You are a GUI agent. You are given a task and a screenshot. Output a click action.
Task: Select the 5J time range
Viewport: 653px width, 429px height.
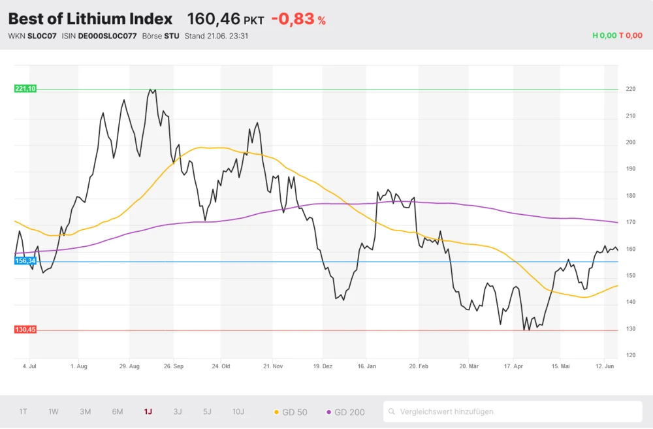pyautogui.click(x=207, y=411)
